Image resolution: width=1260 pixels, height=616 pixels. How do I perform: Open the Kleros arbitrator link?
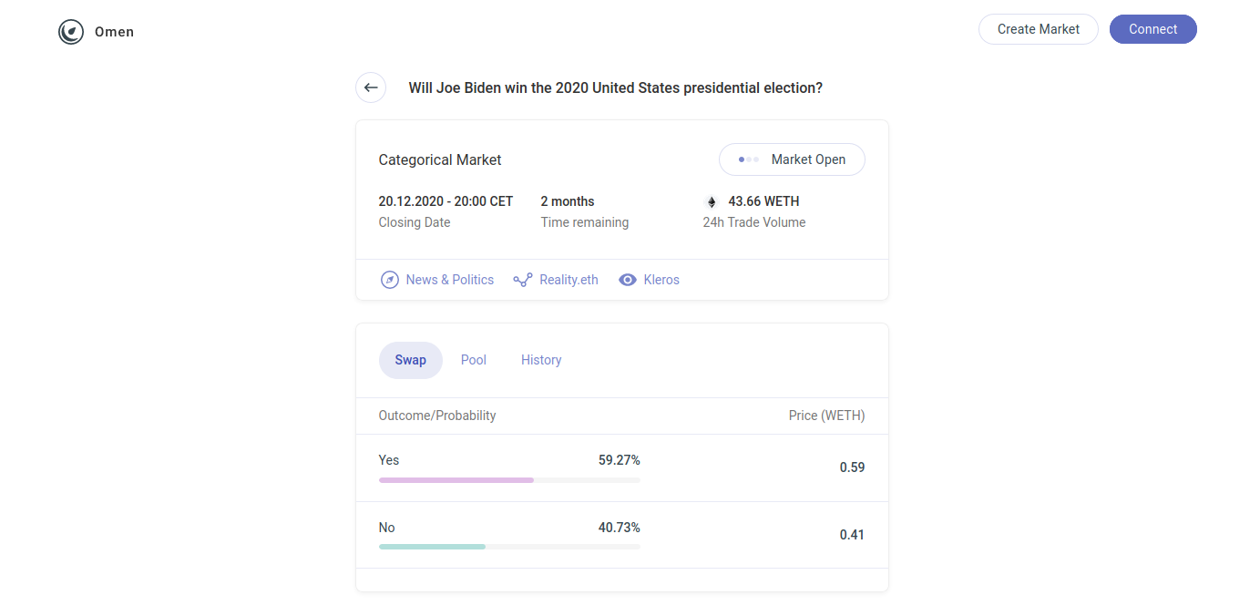tap(661, 280)
